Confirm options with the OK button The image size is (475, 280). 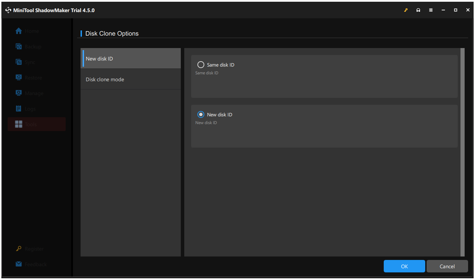404,267
